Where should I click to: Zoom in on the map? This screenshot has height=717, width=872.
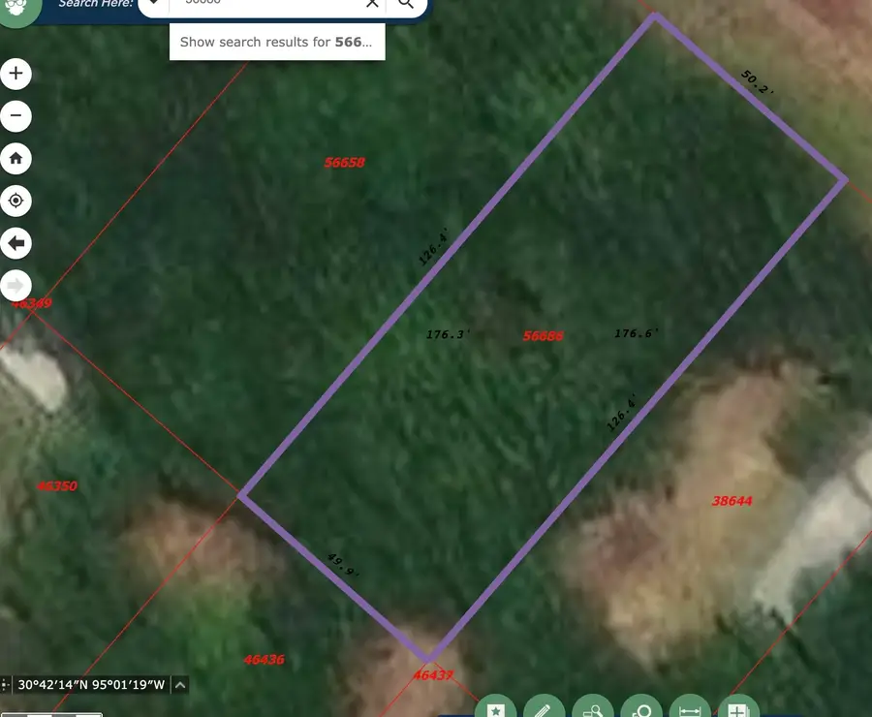16,74
